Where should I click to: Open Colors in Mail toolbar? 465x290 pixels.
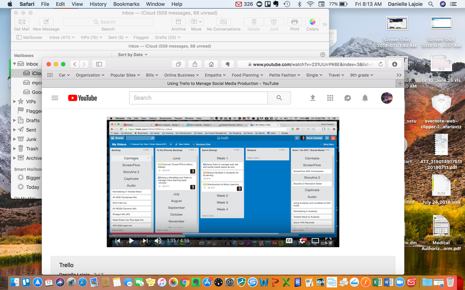312,25
